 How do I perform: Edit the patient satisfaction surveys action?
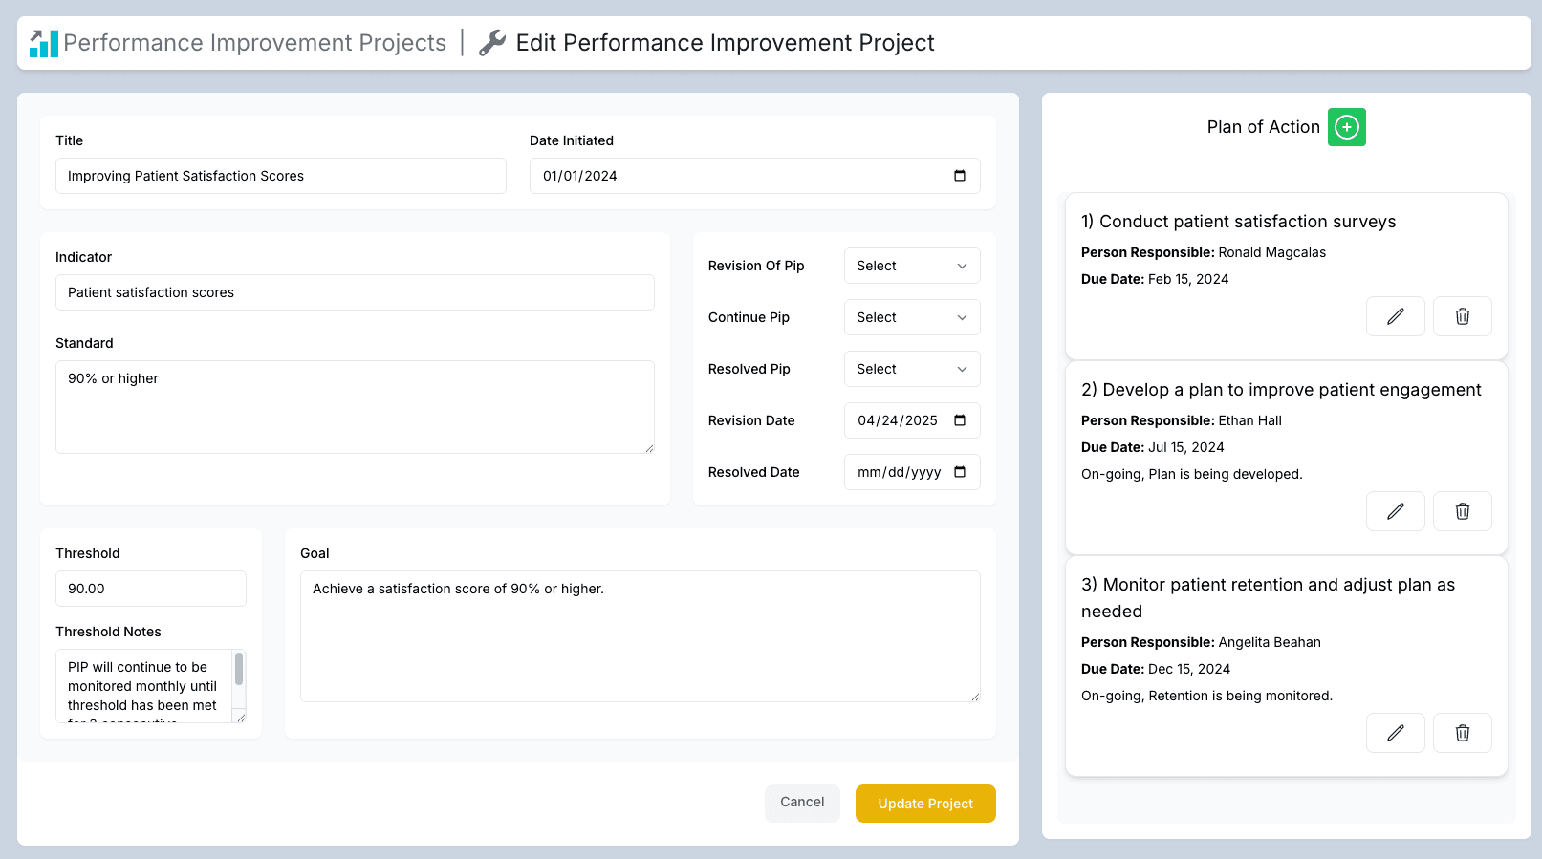point(1395,316)
